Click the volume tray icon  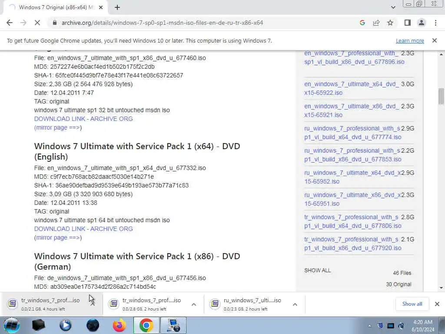coord(401,326)
